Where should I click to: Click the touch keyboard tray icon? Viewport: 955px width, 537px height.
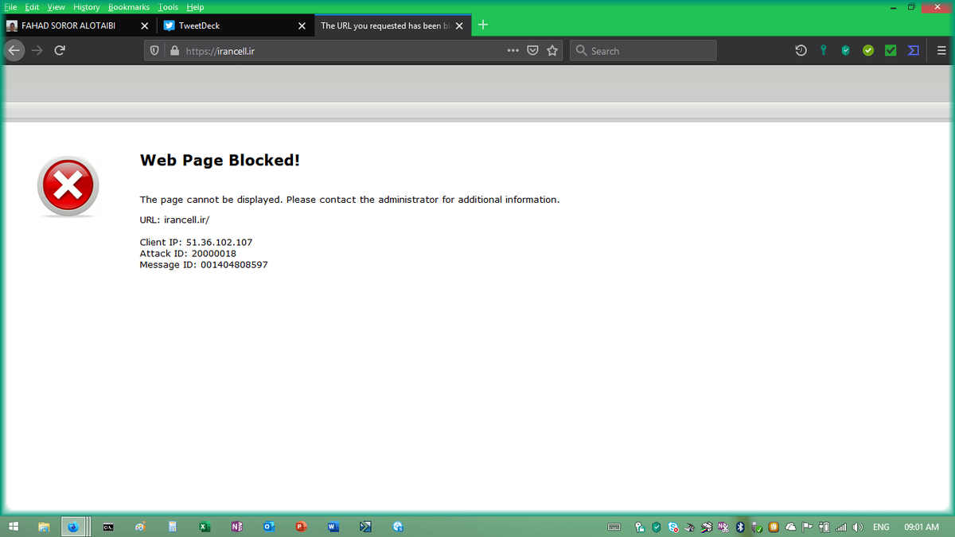614,527
